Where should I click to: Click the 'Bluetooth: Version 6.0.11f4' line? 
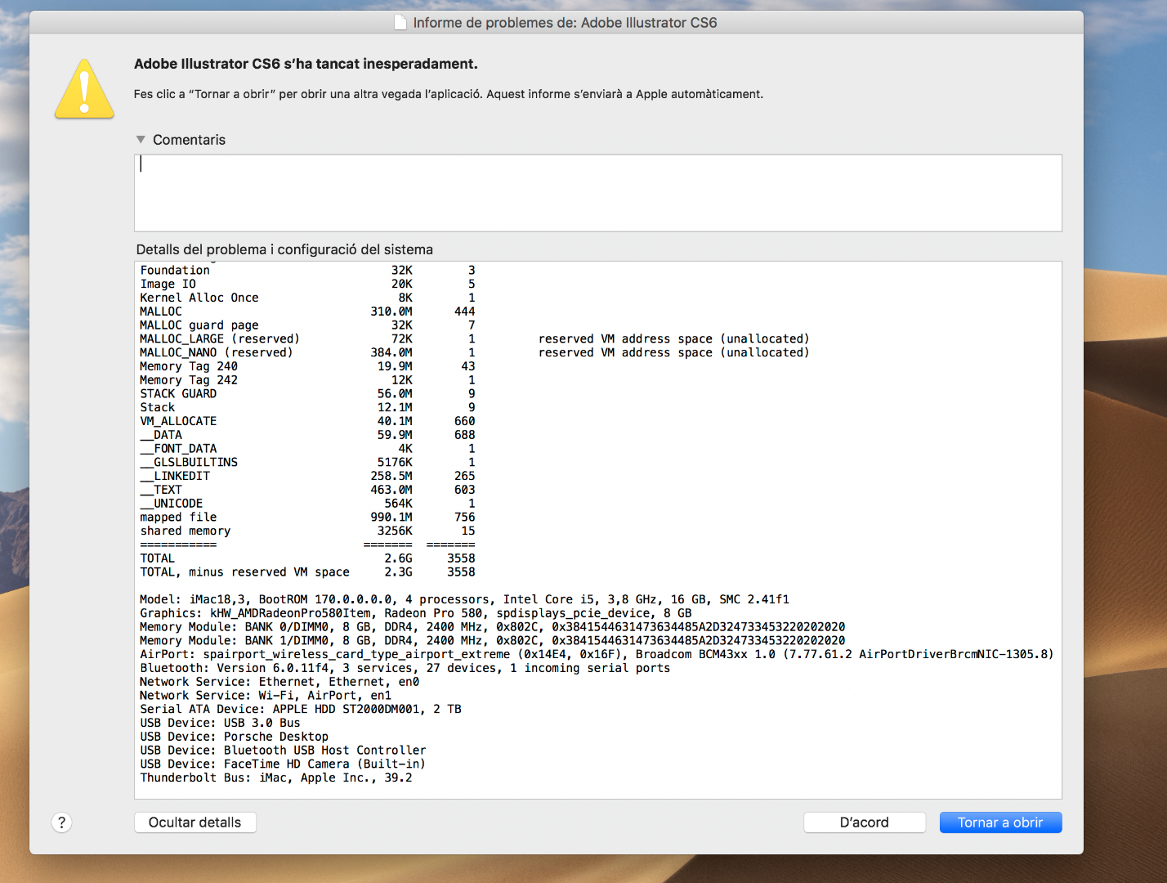pyautogui.click(x=405, y=669)
